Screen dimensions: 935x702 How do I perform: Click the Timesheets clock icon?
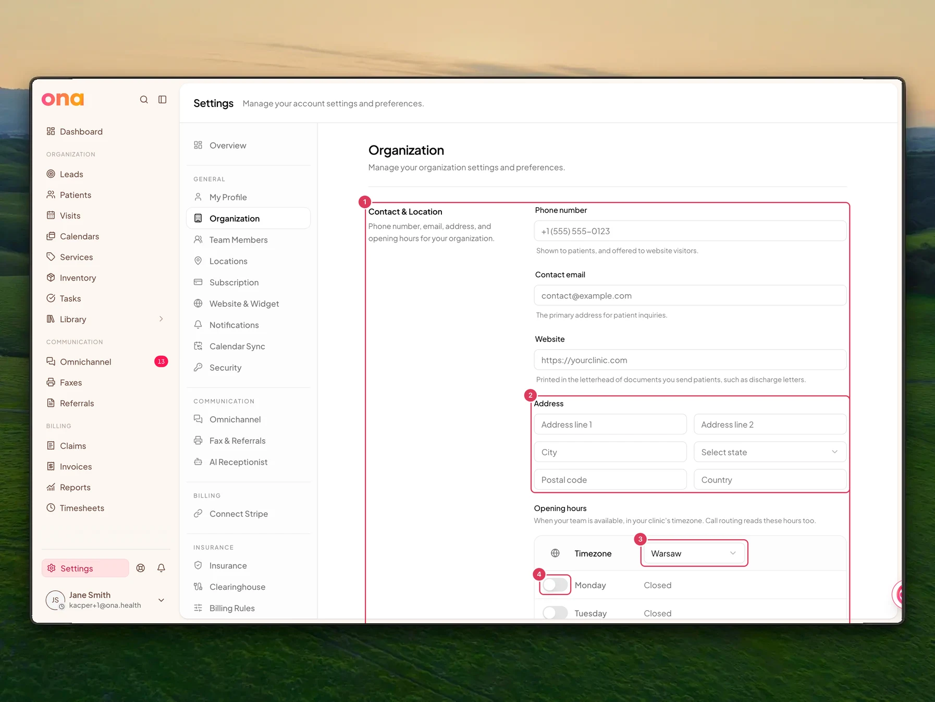coord(51,507)
